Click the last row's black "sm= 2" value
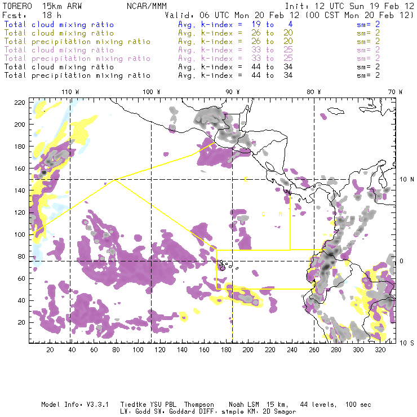Image resolution: width=417 pixels, height=417 pixels. [x=368, y=76]
